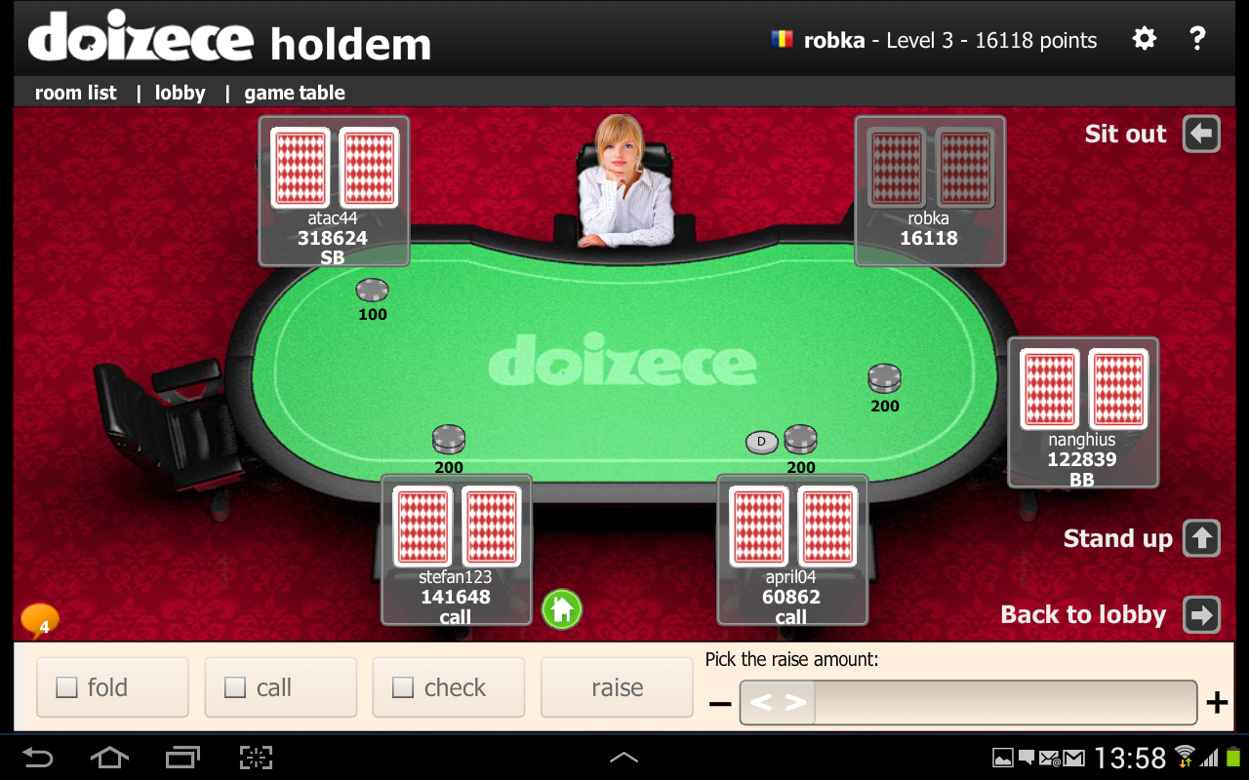Viewport: 1249px width, 780px height.
Task: Go to the room list tab
Action: pos(75,93)
